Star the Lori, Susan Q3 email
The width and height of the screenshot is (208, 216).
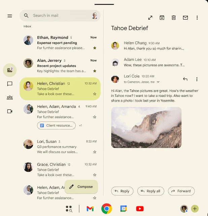[x=95, y=152]
